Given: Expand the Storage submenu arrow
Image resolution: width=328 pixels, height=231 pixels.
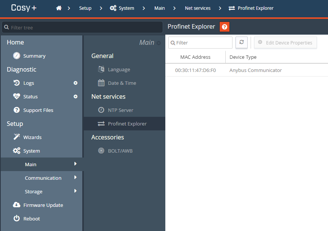Looking at the screenshot, I should point(75,191).
